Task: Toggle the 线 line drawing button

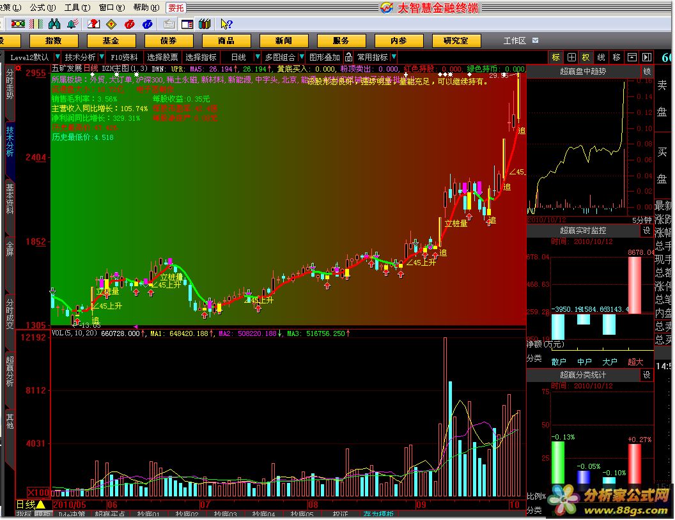Action: pos(601,57)
